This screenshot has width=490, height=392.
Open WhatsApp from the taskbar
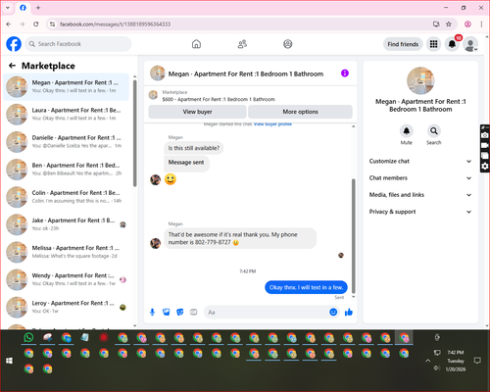(28, 337)
